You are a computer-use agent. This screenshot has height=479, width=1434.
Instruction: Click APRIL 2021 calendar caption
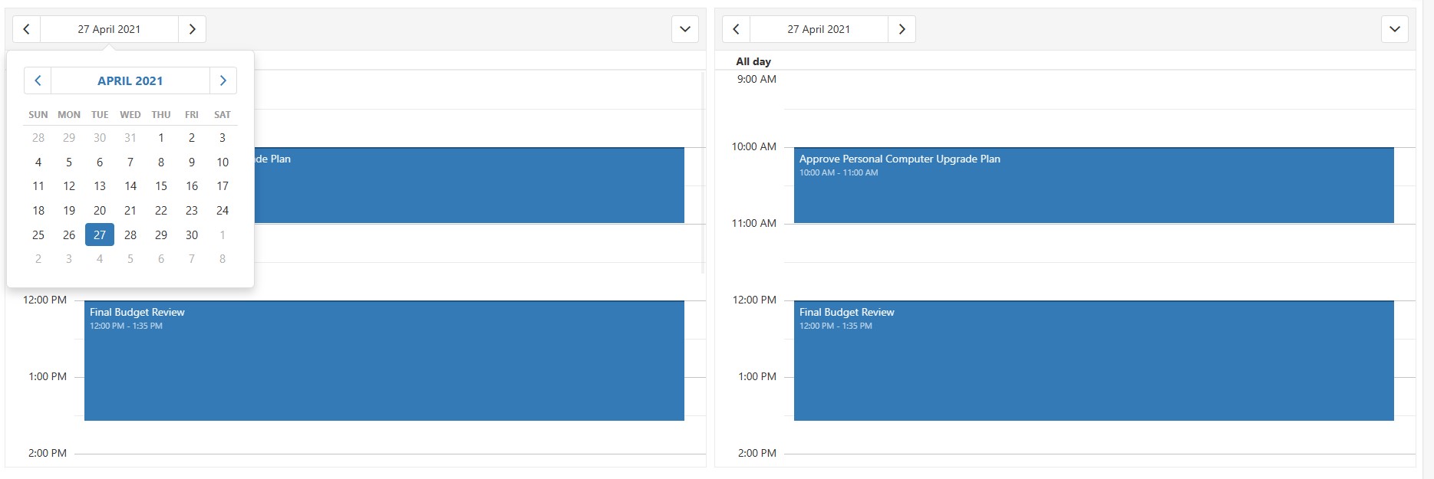pos(130,80)
